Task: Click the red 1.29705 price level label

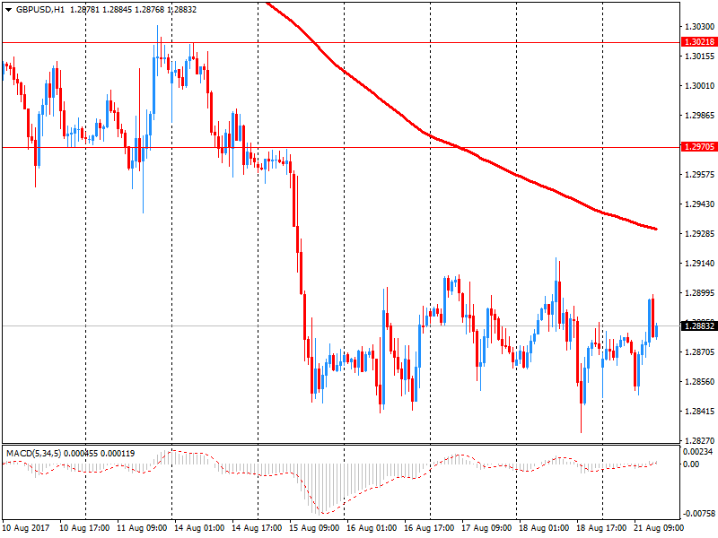Action: (699, 147)
